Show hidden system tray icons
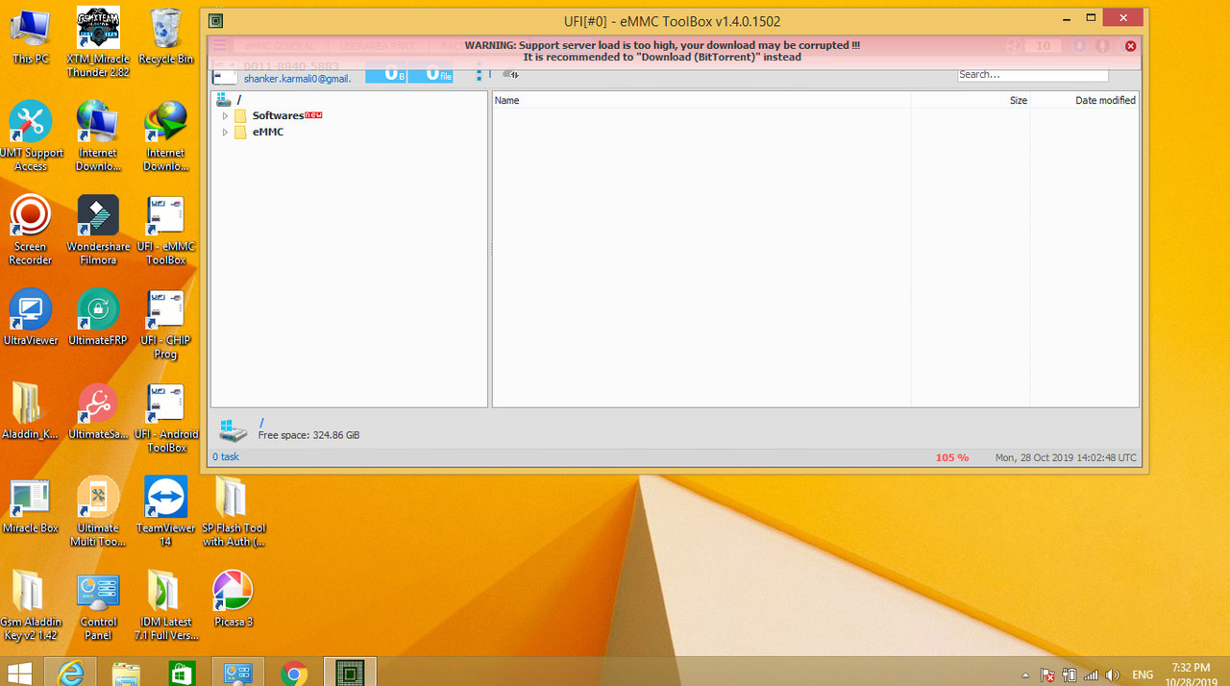The image size is (1230, 686). [1025, 675]
